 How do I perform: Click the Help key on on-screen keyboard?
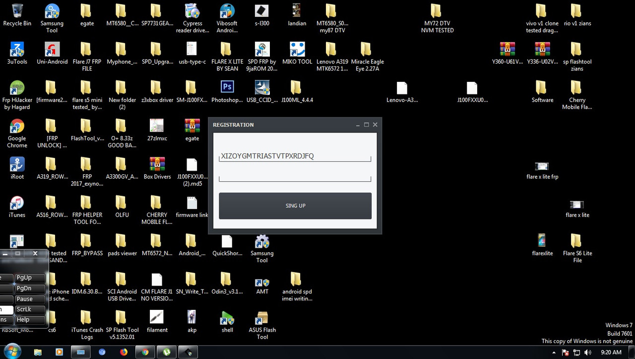pos(30,320)
